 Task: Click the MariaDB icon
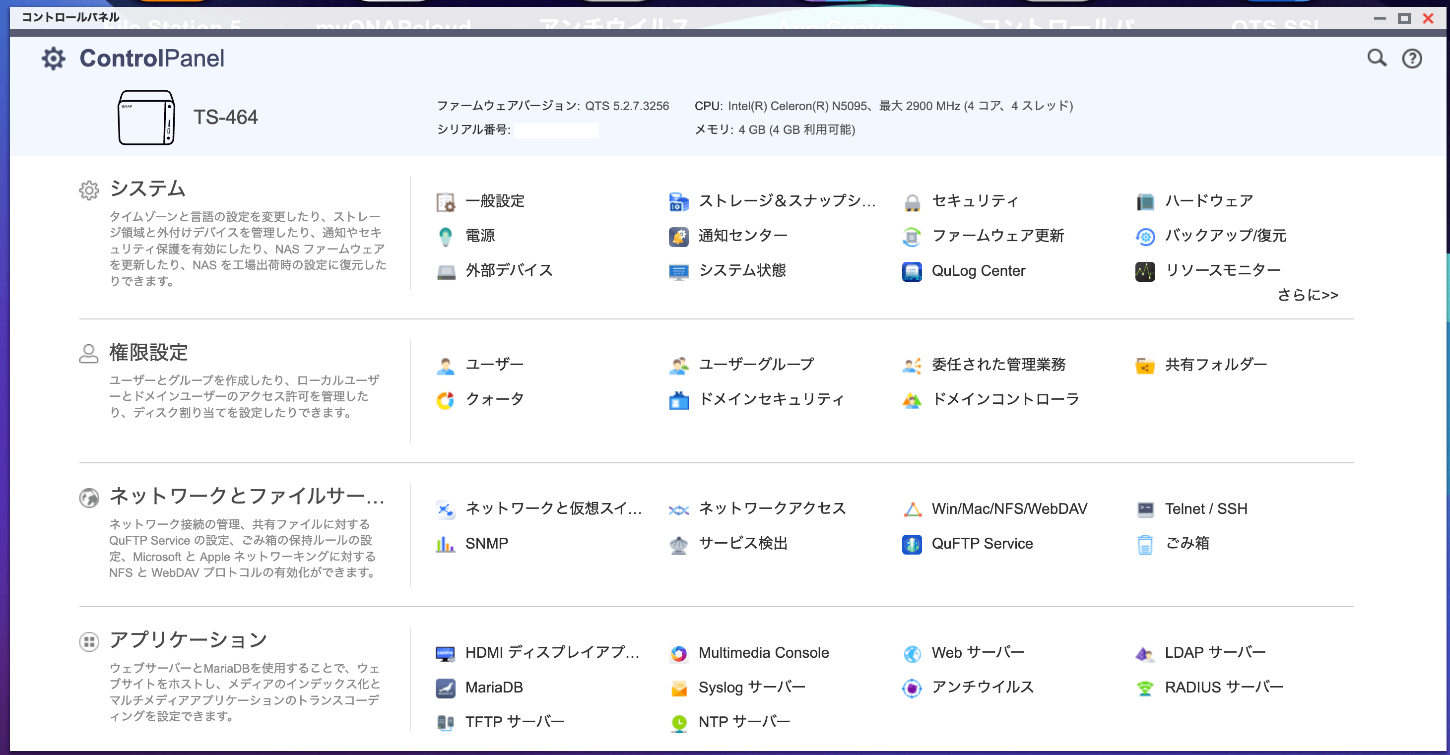445,688
